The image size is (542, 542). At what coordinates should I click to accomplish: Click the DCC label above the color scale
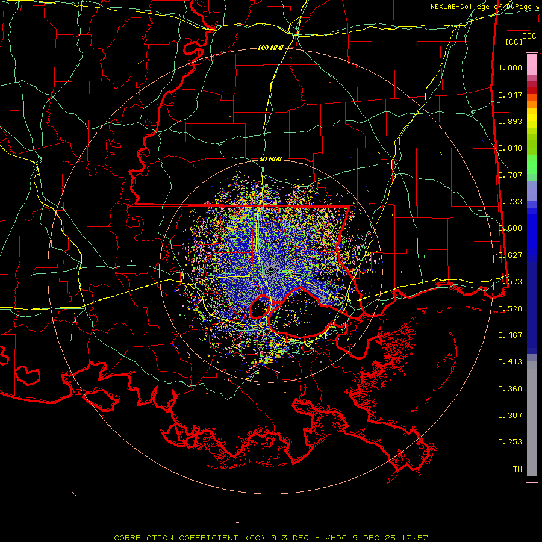click(x=529, y=36)
